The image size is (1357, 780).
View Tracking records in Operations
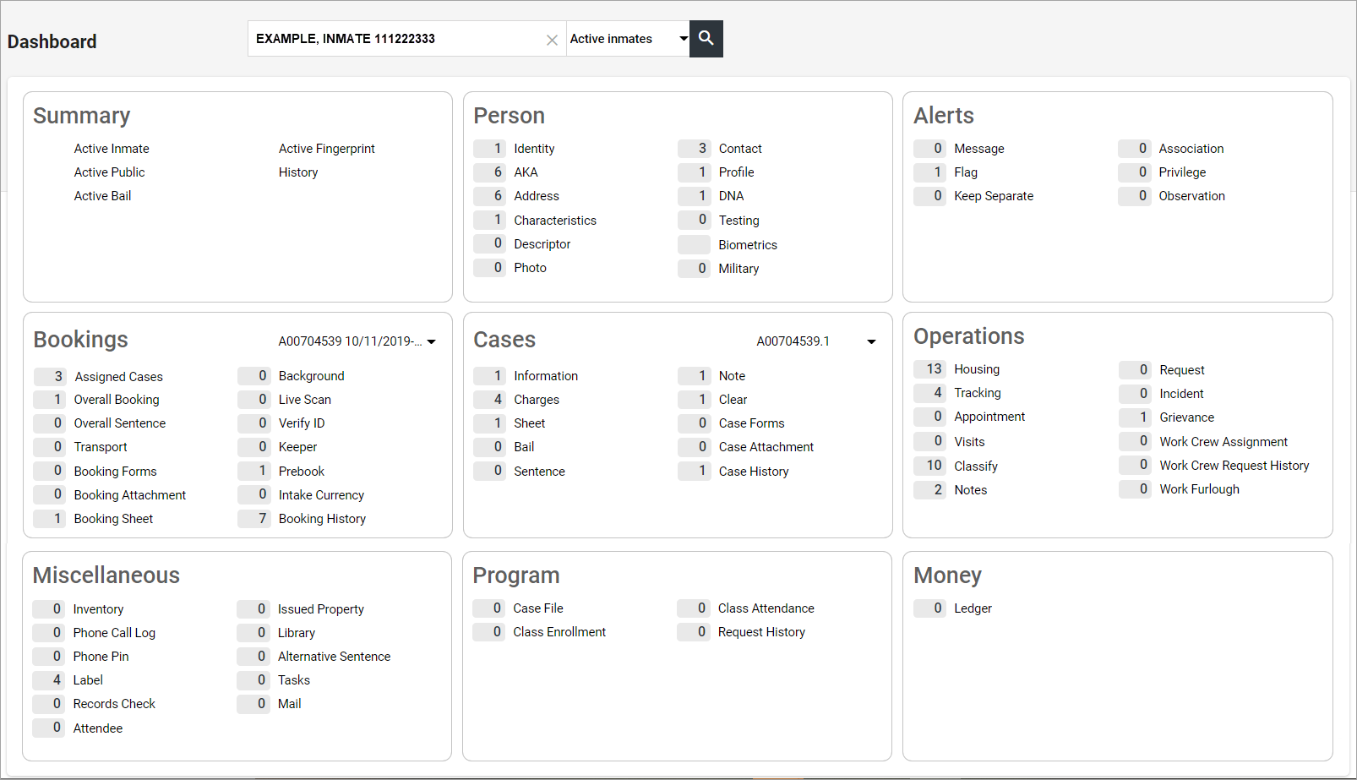tap(978, 393)
